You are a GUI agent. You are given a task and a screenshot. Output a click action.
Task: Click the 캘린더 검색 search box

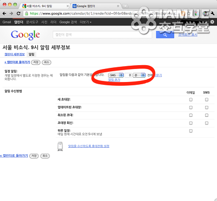(x=103, y=35)
